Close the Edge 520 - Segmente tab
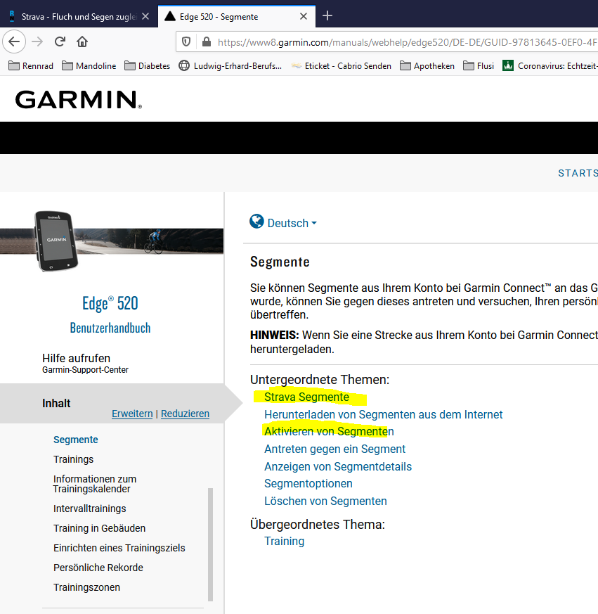The height and width of the screenshot is (614, 598). point(304,16)
